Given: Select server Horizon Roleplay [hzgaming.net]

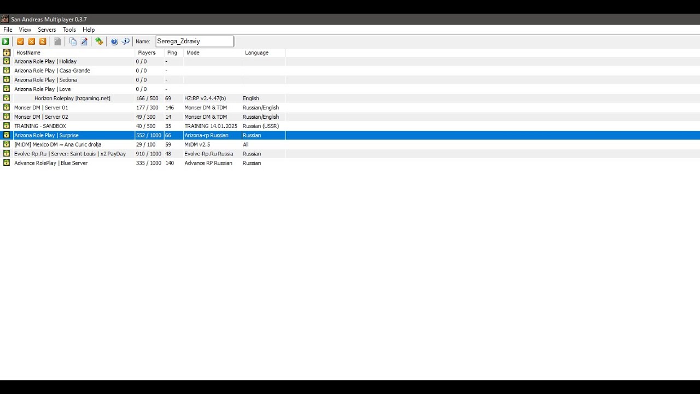Looking at the screenshot, I should click(72, 99).
